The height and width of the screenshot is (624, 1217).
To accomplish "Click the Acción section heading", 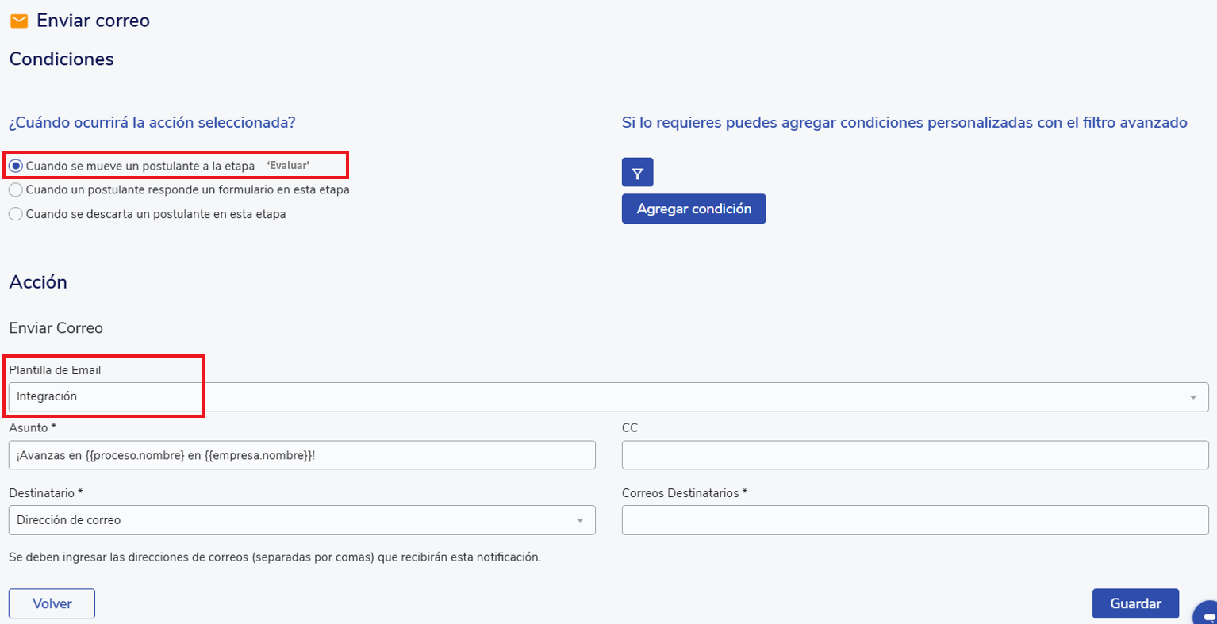I will pyautogui.click(x=38, y=282).
